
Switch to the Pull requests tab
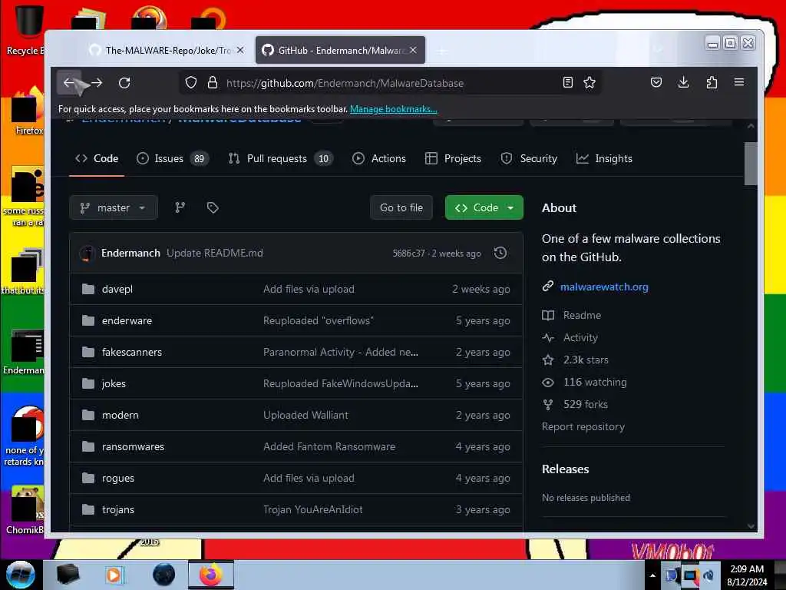pyautogui.click(x=279, y=158)
